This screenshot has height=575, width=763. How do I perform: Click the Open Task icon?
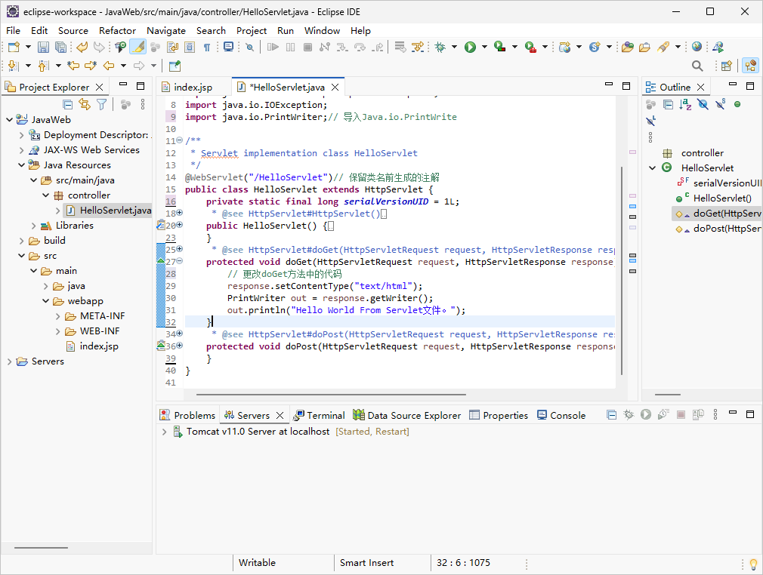pyautogui.click(x=644, y=47)
